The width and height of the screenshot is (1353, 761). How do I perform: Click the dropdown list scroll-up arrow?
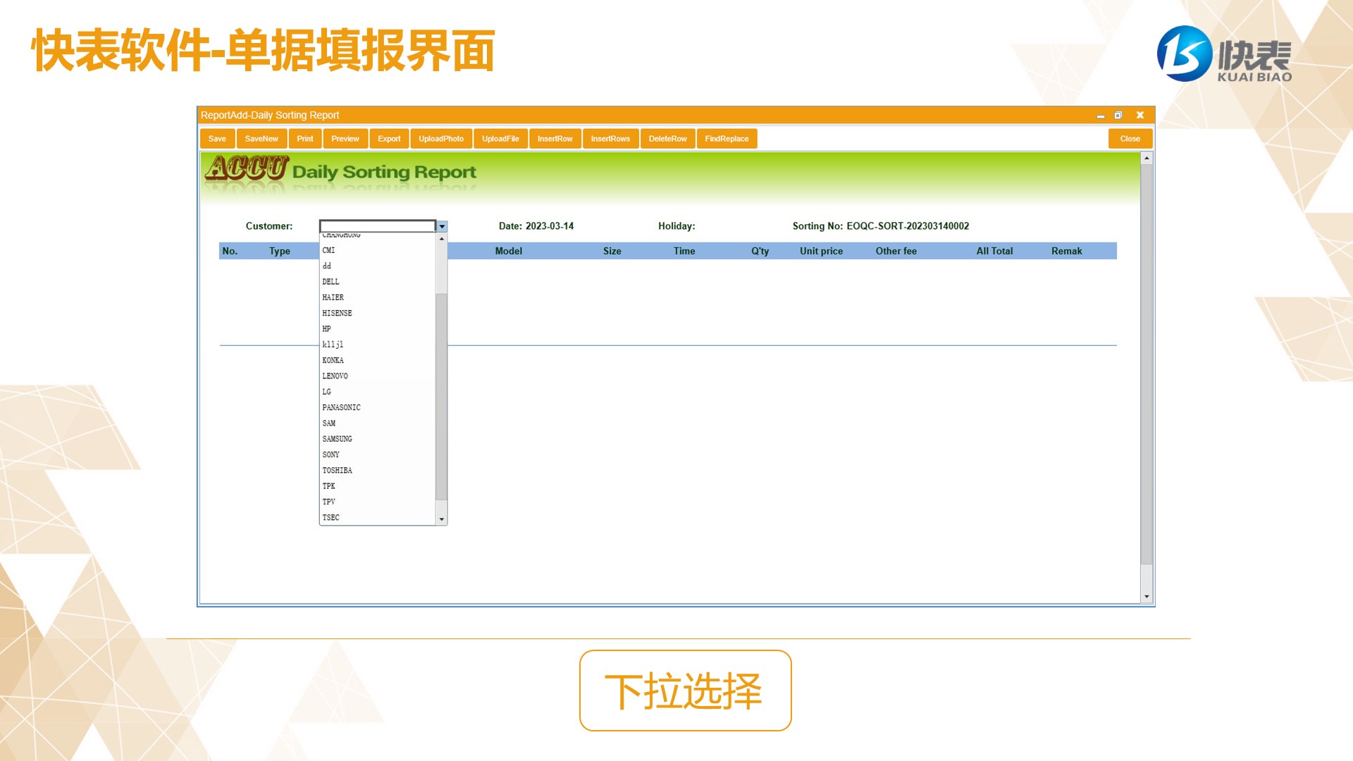[442, 239]
